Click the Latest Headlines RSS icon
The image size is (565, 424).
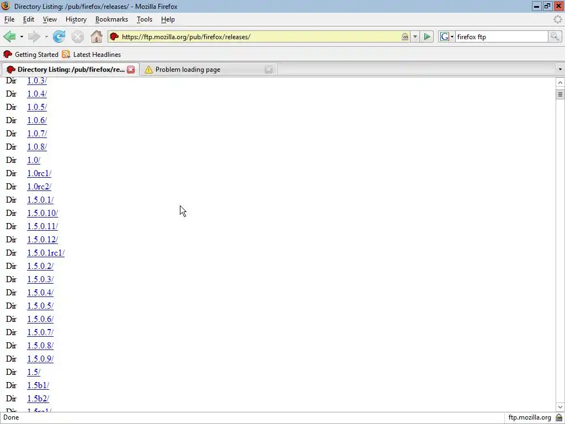(x=66, y=55)
